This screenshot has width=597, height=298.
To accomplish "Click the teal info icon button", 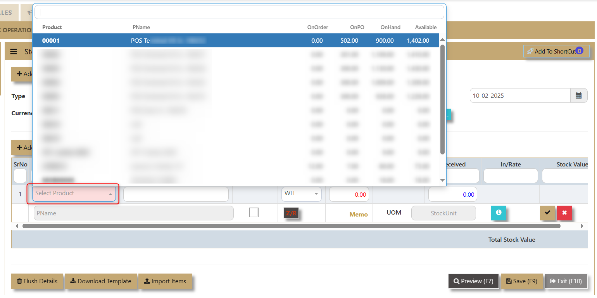I will click(x=499, y=213).
